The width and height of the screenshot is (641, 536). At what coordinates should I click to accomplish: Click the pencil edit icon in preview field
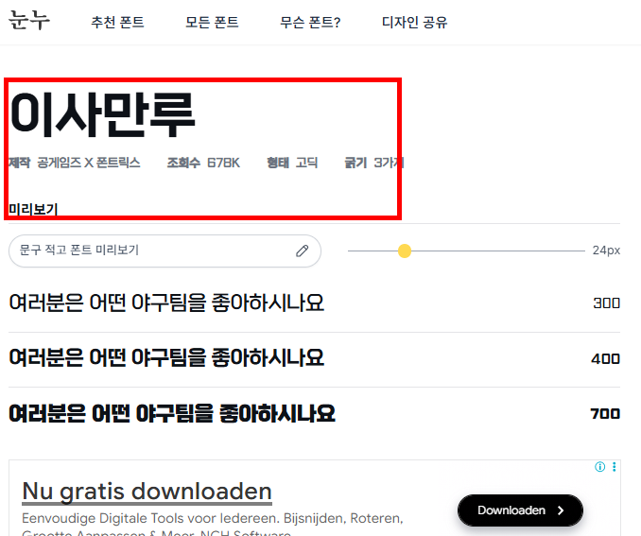coord(303,251)
